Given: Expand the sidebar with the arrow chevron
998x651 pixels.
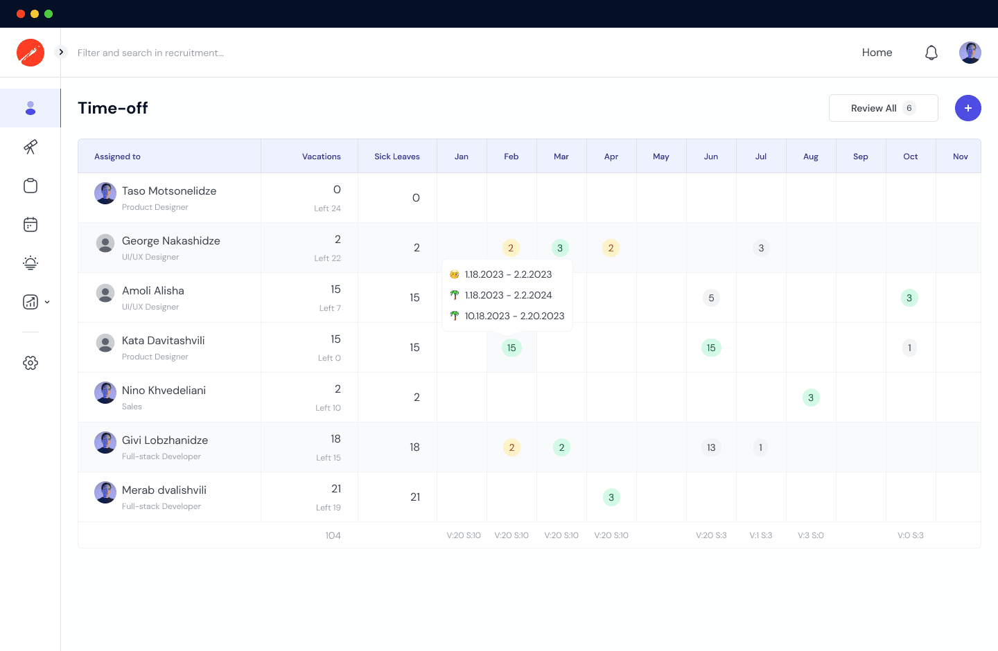Looking at the screenshot, I should pos(60,51).
